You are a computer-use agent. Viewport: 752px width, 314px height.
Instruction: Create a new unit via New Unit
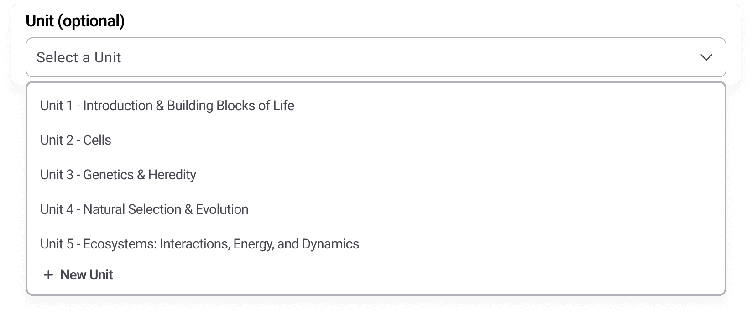pyautogui.click(x=86, y=275)
